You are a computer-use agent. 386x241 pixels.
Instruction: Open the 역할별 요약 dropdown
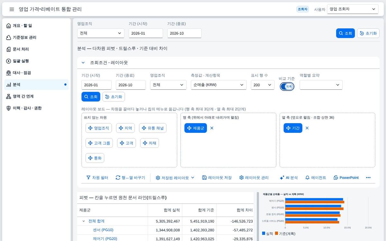(x=321, y=85)
